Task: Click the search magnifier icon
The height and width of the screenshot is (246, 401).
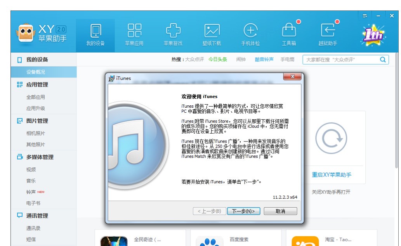Action: [383, 60]
